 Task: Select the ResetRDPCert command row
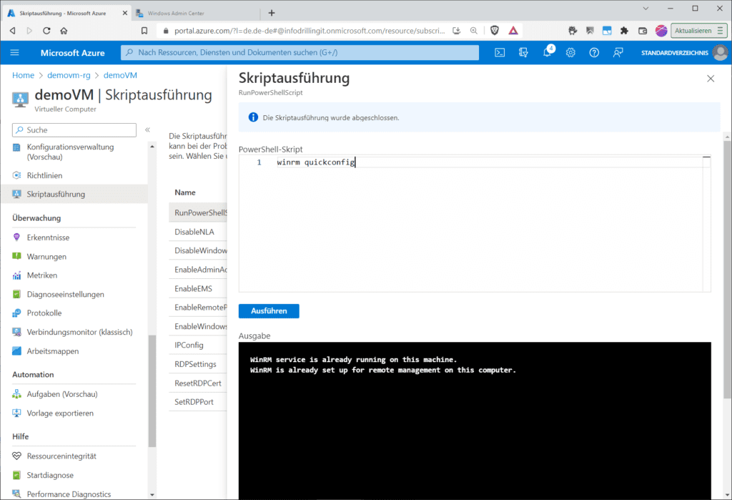(198, 383)
